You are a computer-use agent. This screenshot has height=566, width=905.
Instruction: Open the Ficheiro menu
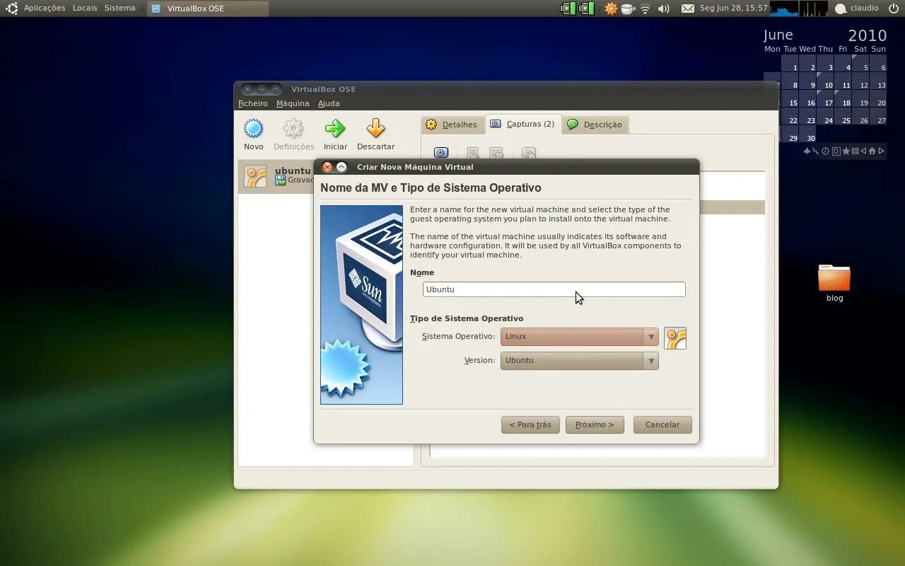[252, 103]
